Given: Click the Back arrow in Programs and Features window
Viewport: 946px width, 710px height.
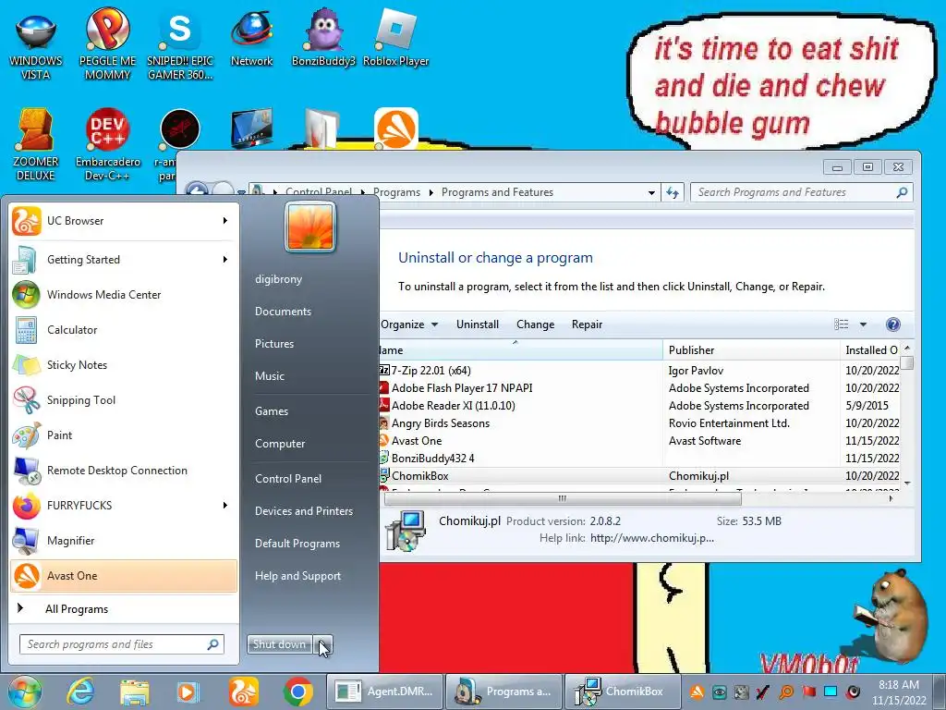Looking at the screenshot, I should point(197,190).
